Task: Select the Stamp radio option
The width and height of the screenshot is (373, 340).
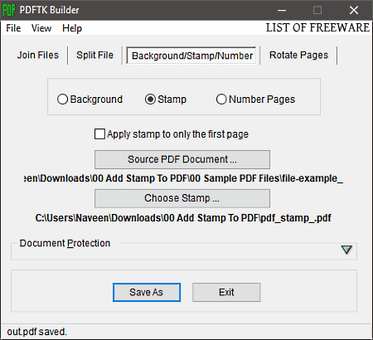Action: [166, 100]
